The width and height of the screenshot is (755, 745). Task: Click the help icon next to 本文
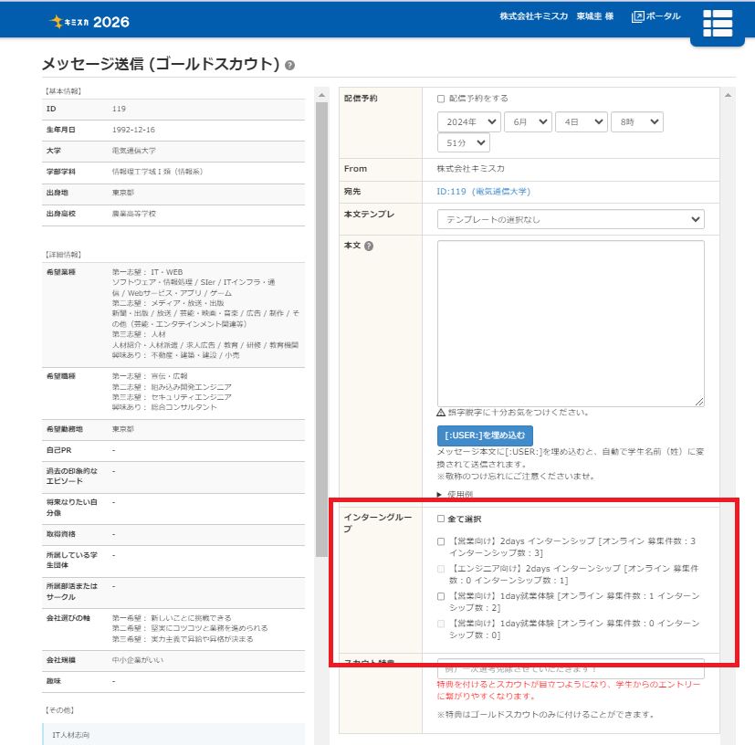click(x=369, y=246)
